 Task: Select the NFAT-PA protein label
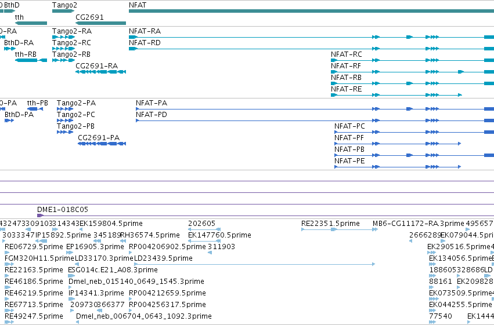(x=152, y=103)
